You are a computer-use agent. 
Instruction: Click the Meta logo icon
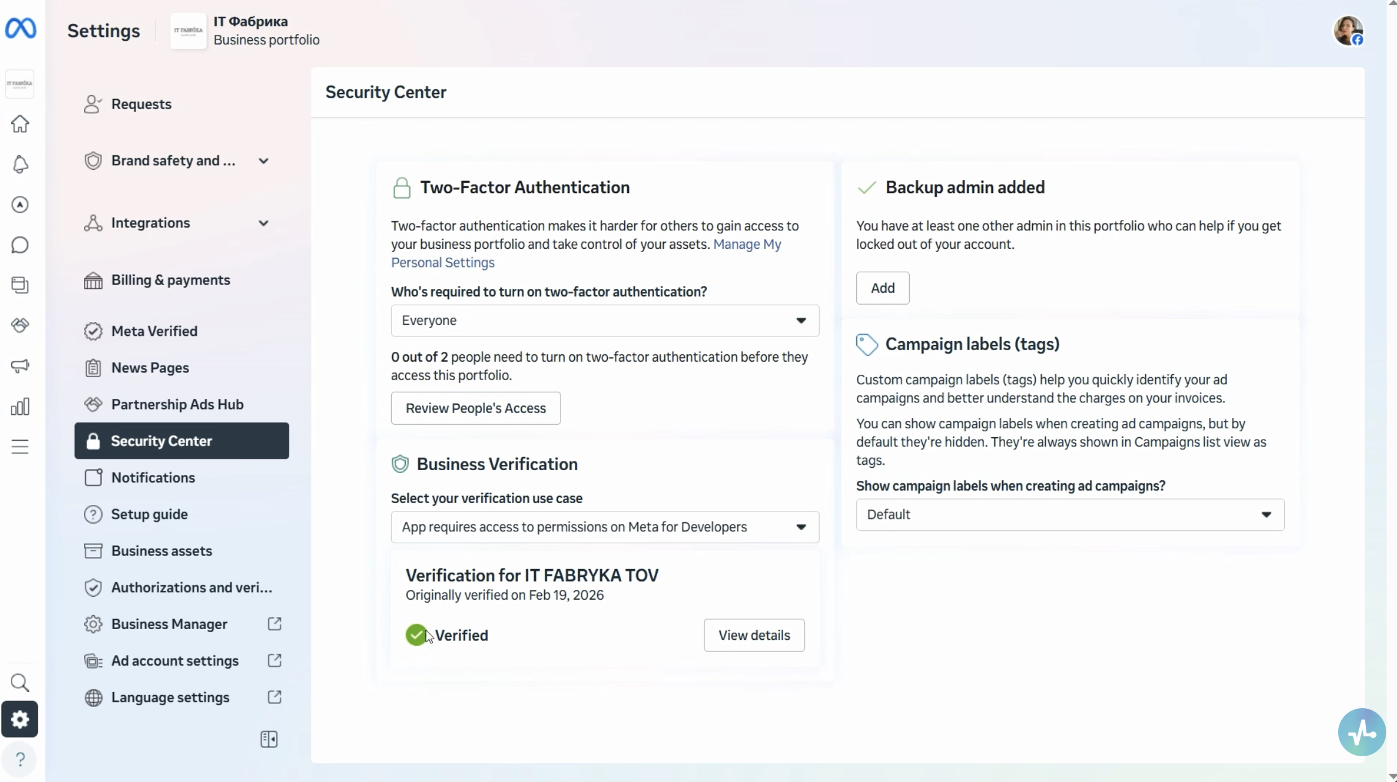click(20, 28)
